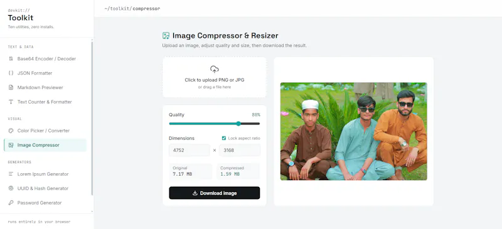This screenshot has height=229, width=502.
Task: Click the Download image button
Action: tap(215, 193)
